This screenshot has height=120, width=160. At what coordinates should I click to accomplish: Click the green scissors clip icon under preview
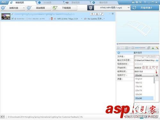tap(153, 48)
